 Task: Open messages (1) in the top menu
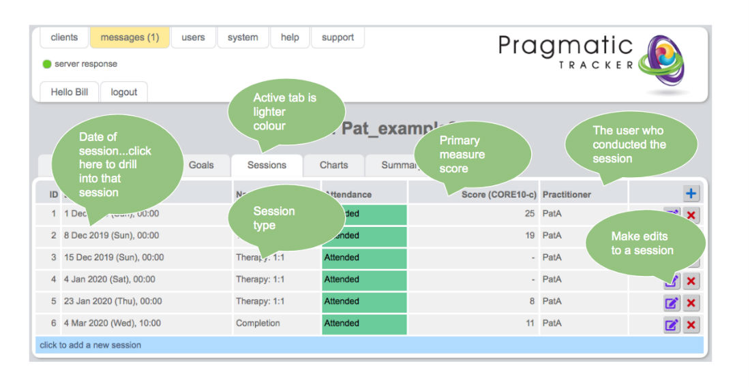[x=130, y=37]
